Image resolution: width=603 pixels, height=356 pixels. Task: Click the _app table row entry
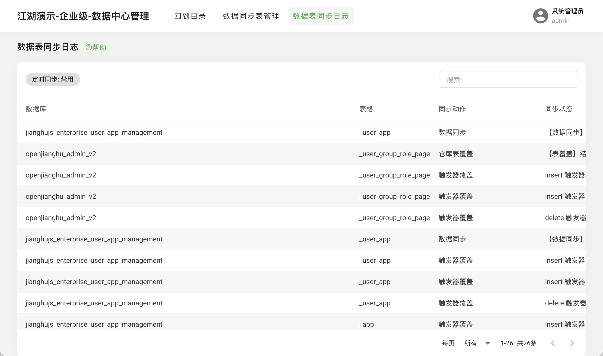[367, 324]
